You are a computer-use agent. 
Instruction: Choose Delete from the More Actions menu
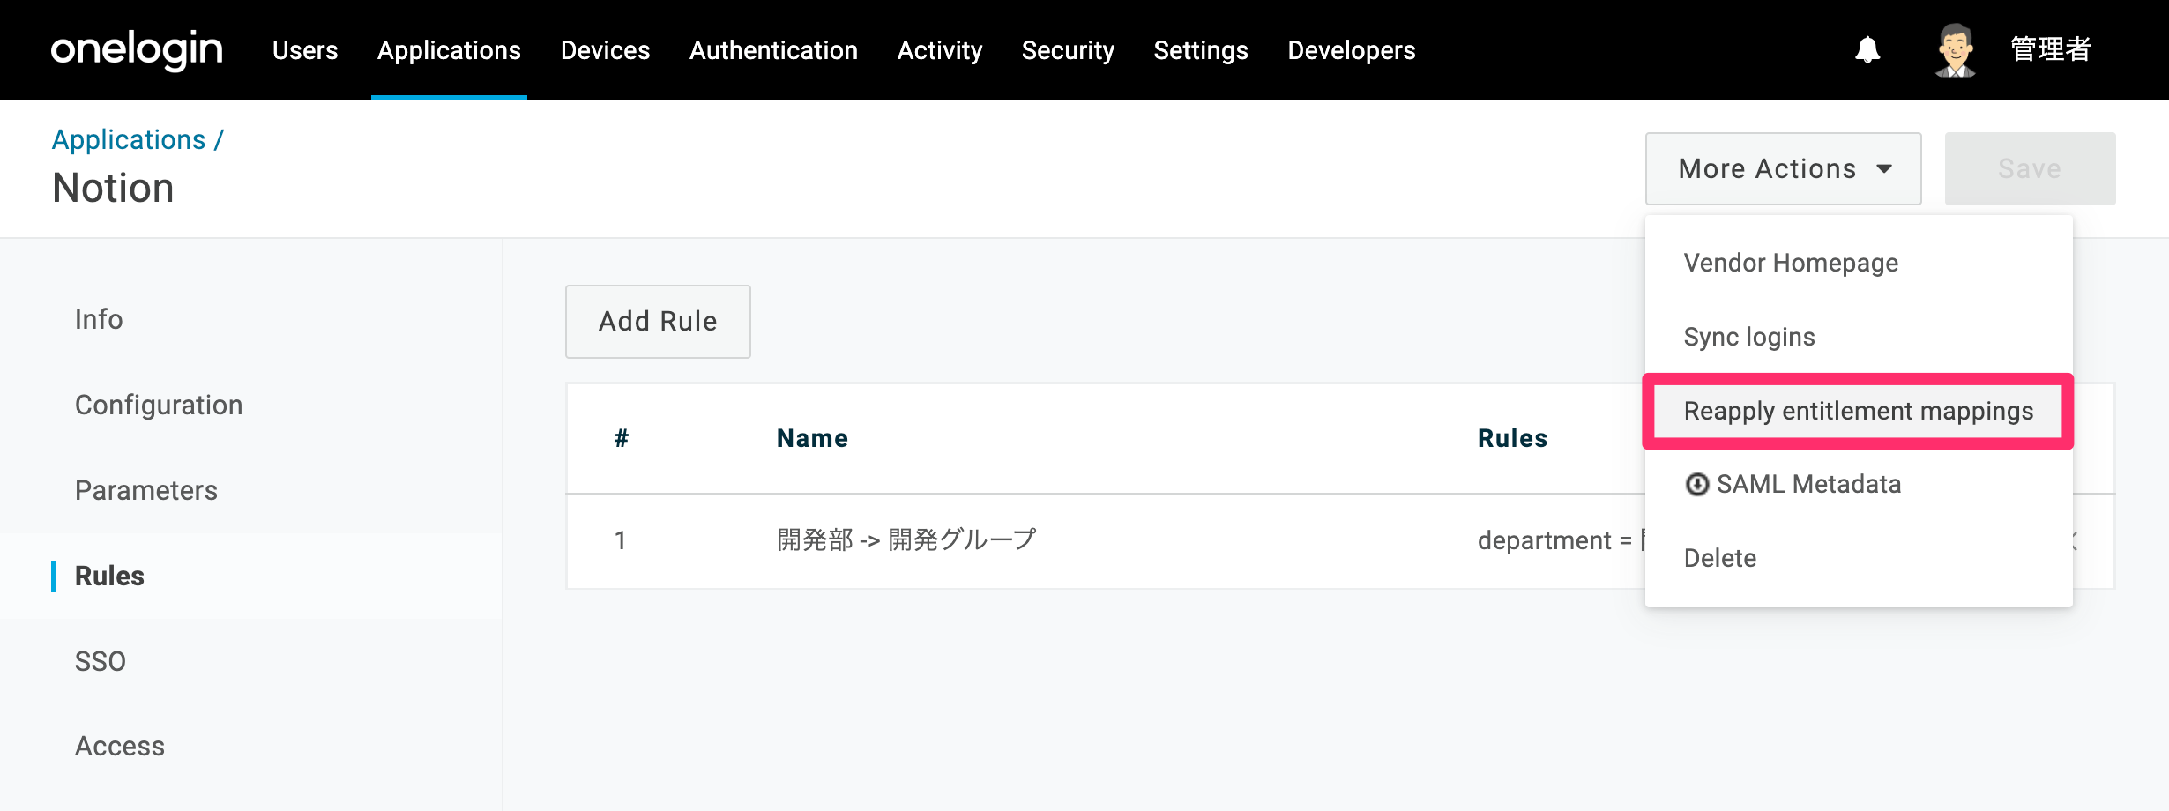[x=1720, y=558]
